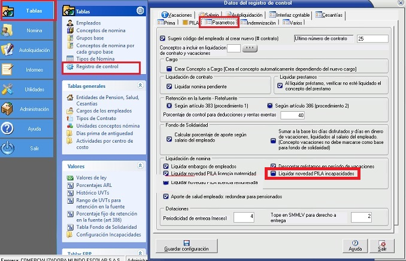Screen dimensions: 406x261
Task: Click the Guardar configuración button
Action: [186, 245]
